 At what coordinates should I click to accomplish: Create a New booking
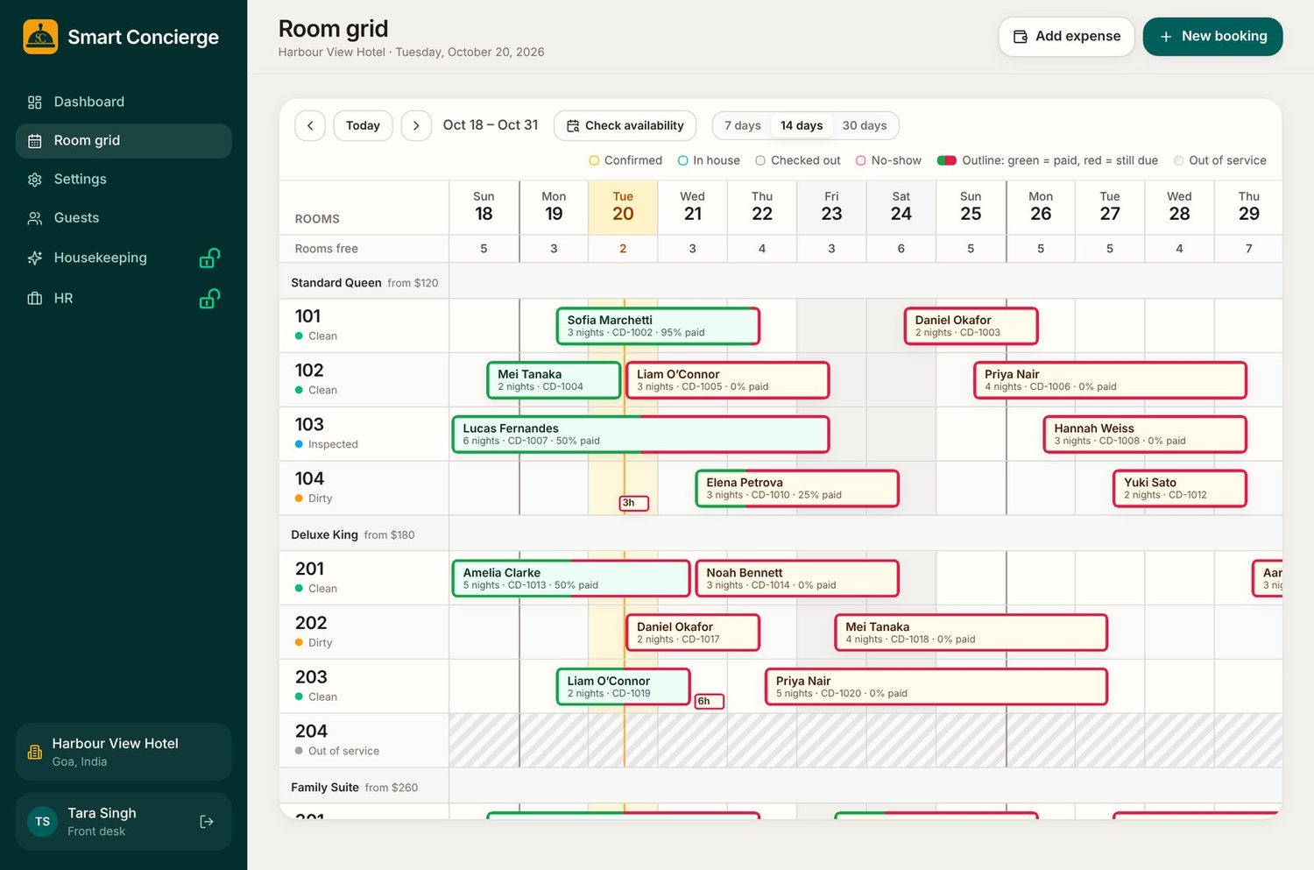point(1212,37)
